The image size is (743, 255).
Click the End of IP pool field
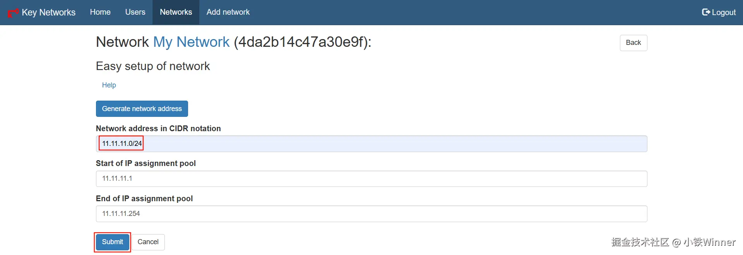point(371,214)
